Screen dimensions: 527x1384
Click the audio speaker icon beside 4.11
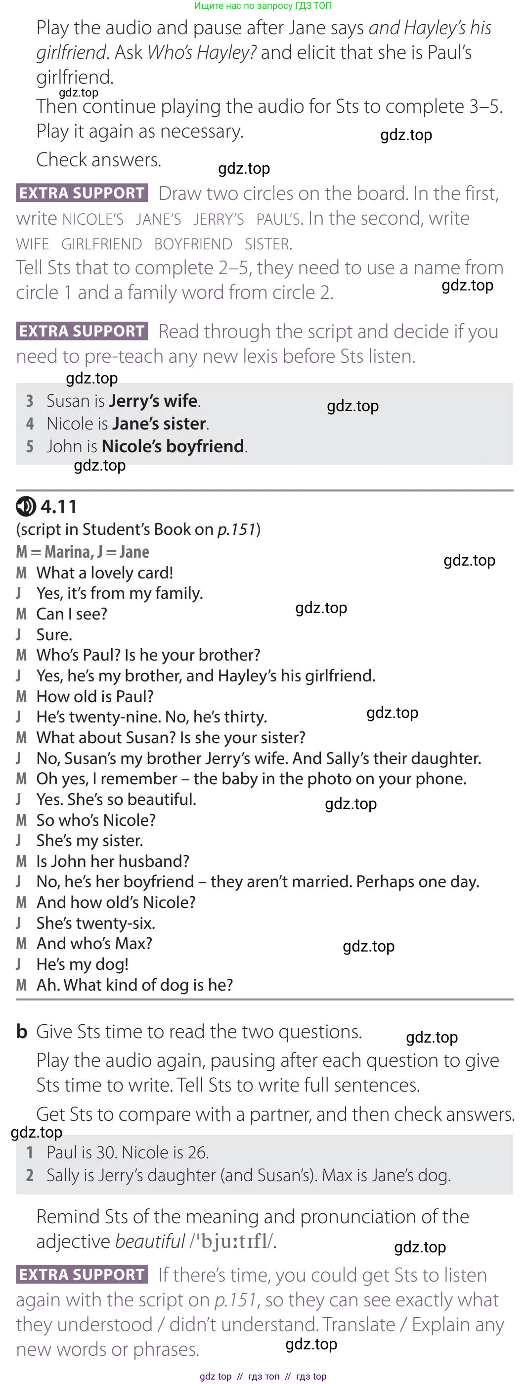tap(26, 506)
